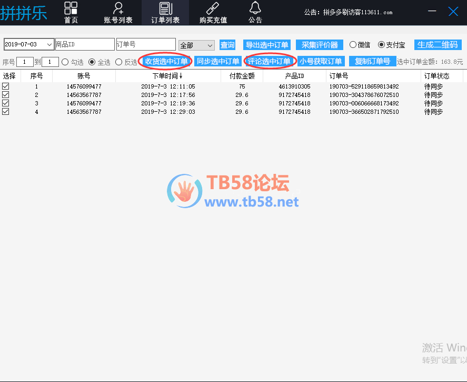Click the 同步选中订单 button

click(218, 61)
